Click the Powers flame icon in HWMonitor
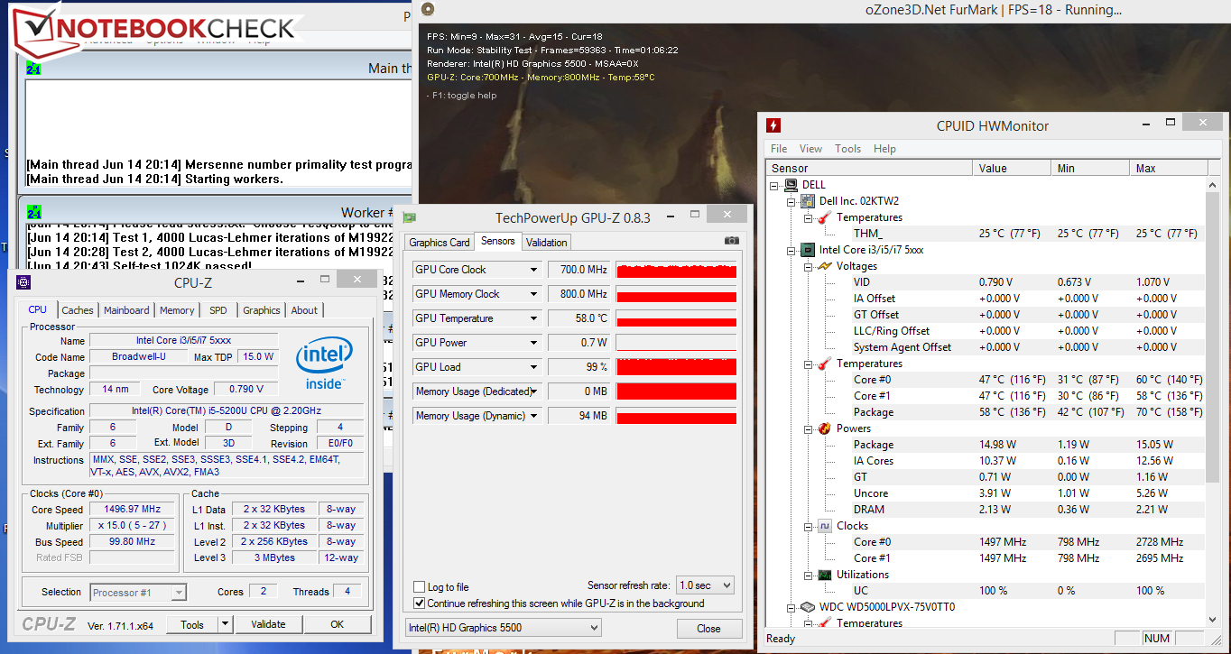Image resolution: width=1231 pixels, height=654 pixels. click(824, 428)
